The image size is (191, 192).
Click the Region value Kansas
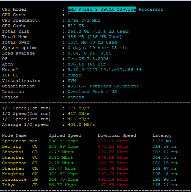[76, 97]
